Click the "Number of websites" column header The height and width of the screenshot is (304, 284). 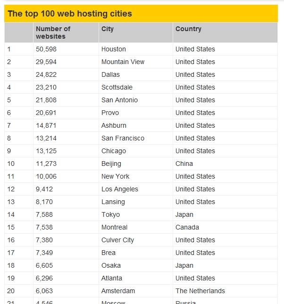[x=53, y=33]
